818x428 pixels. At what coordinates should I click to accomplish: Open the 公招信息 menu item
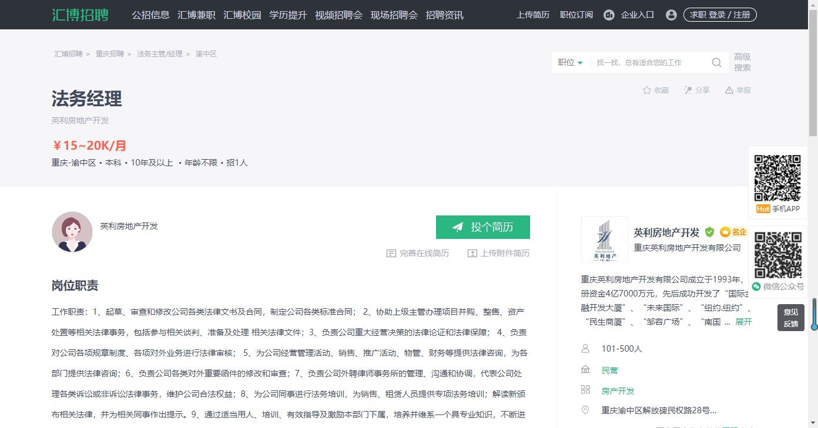pos(150,15)
